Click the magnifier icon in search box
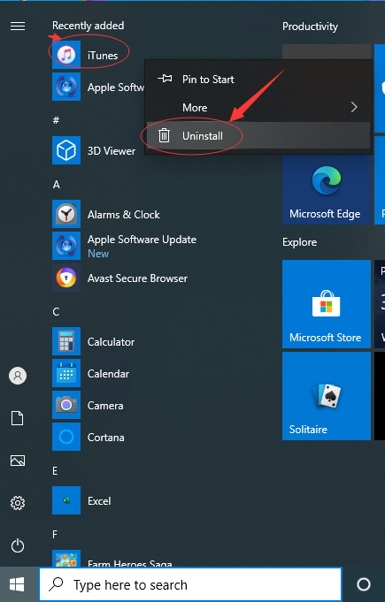The width and height of the screenshot is (385, 602). (x=56, y=584)
